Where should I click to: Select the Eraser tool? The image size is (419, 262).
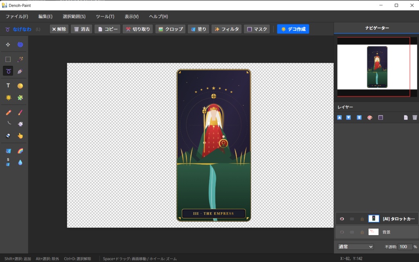pos(8,136)
